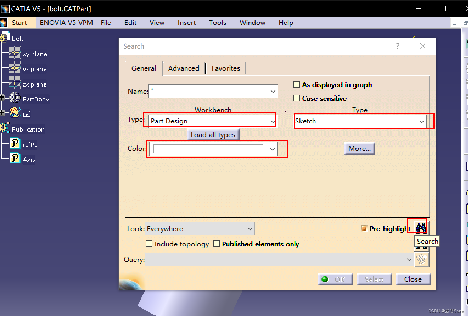Click the refPt publication icon
468x316 pixels.
pos(15,143)
